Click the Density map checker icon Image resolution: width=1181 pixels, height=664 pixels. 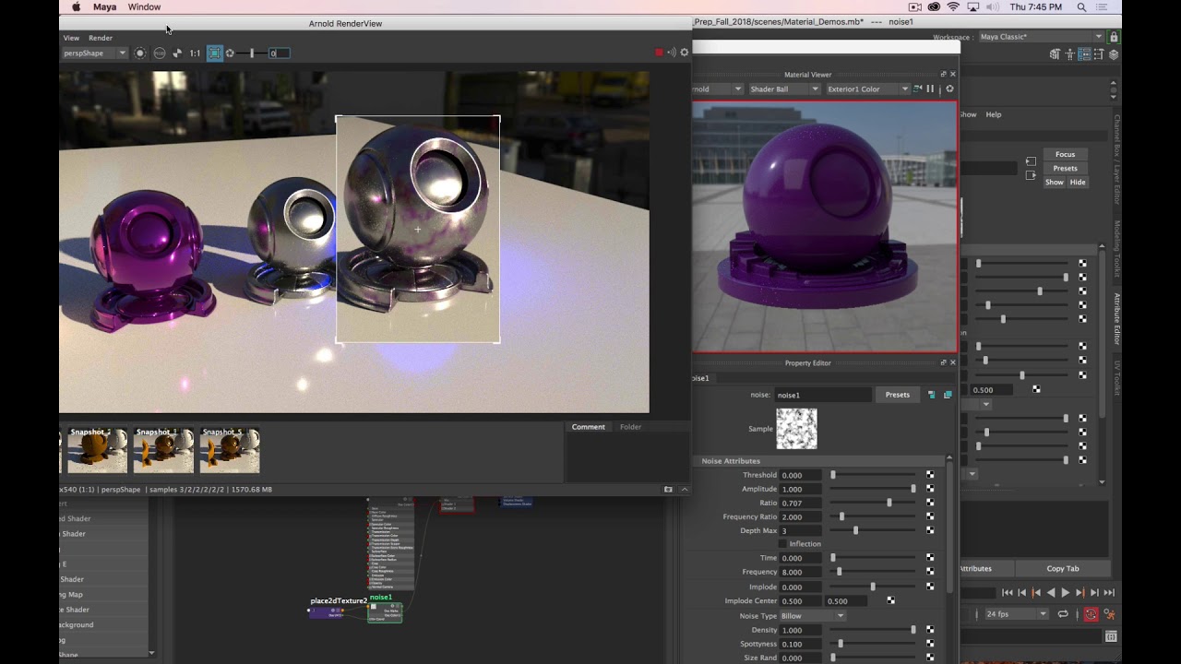point(930,630)
